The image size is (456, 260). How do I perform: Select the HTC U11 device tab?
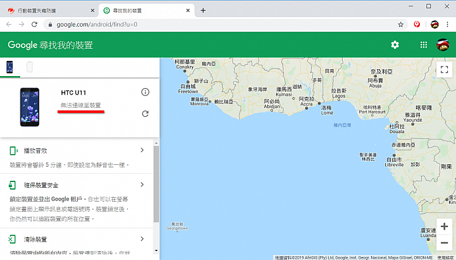point(9,67)
